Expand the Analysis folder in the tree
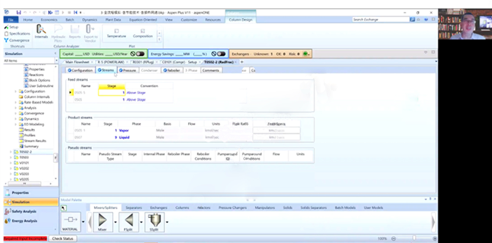 click(x=15, y=108)
